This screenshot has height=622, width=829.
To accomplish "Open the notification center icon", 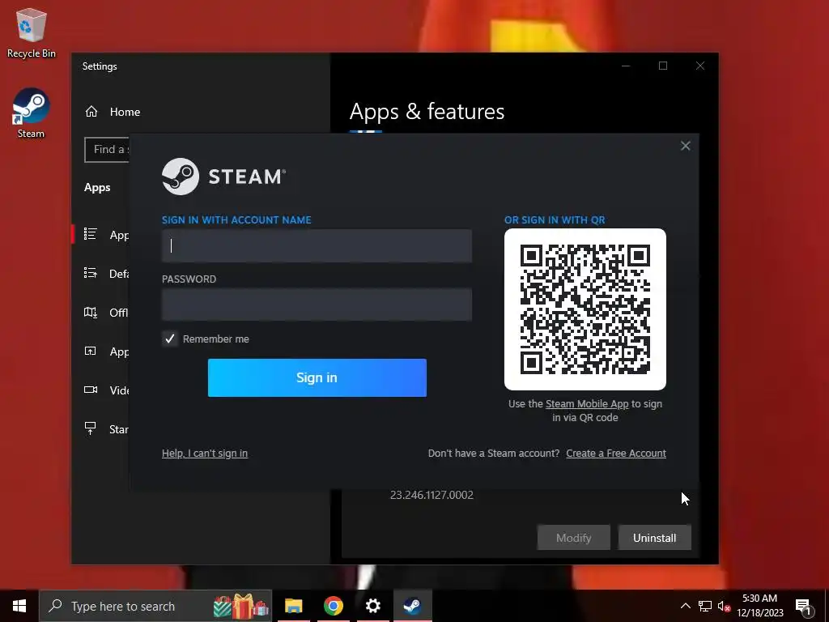I will pos(804,607).
